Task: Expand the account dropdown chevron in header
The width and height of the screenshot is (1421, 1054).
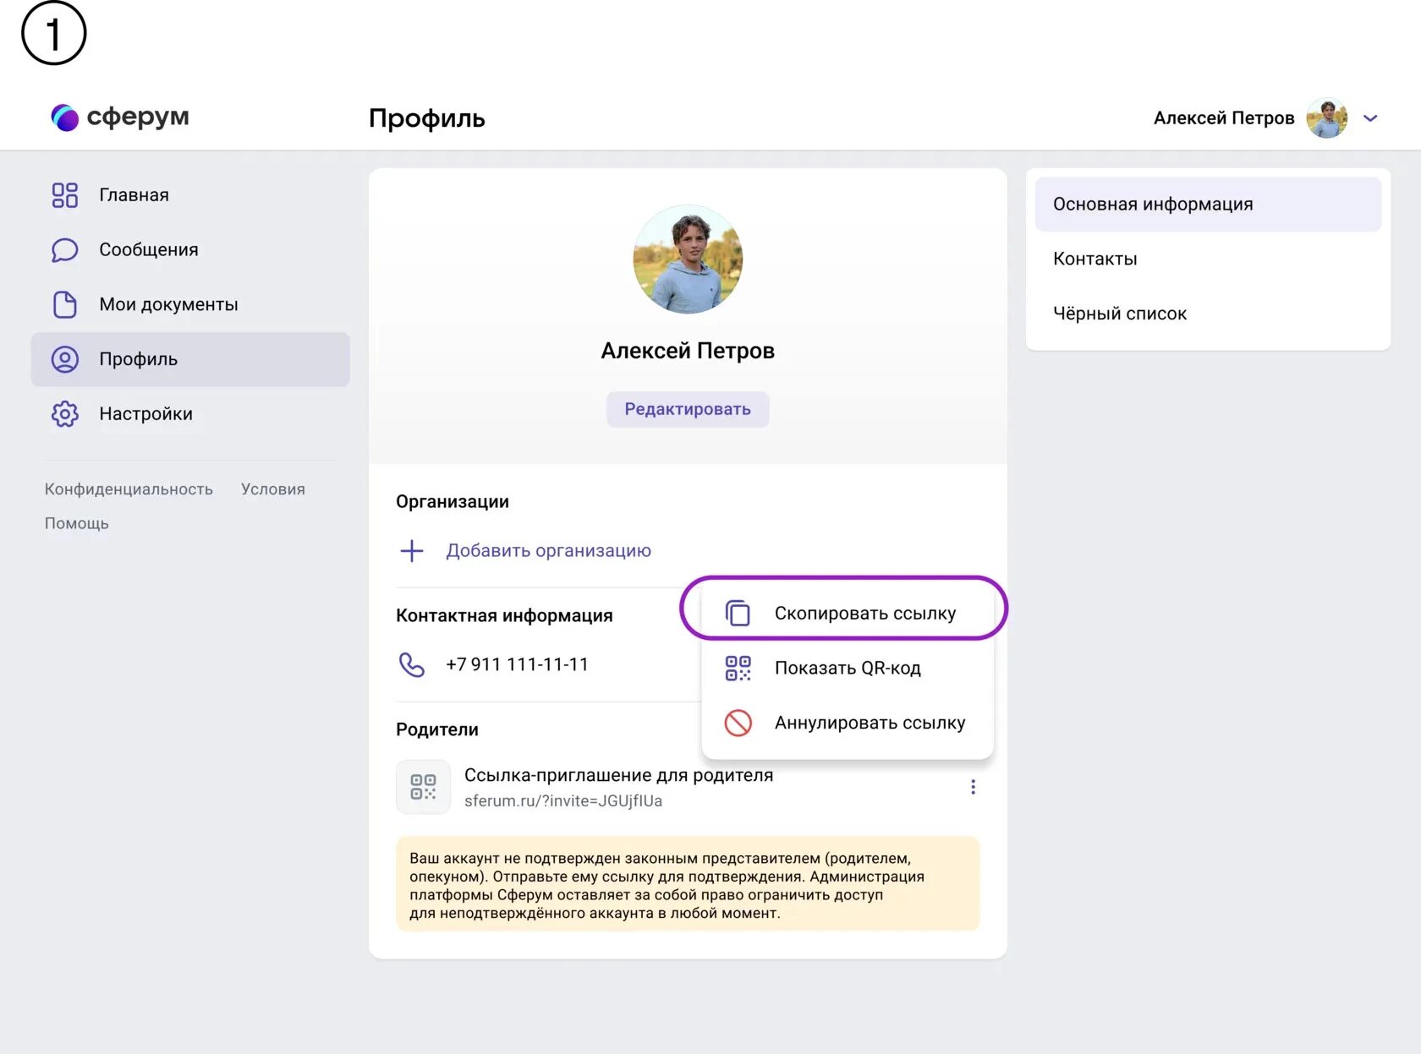Action: (1370, 118)
